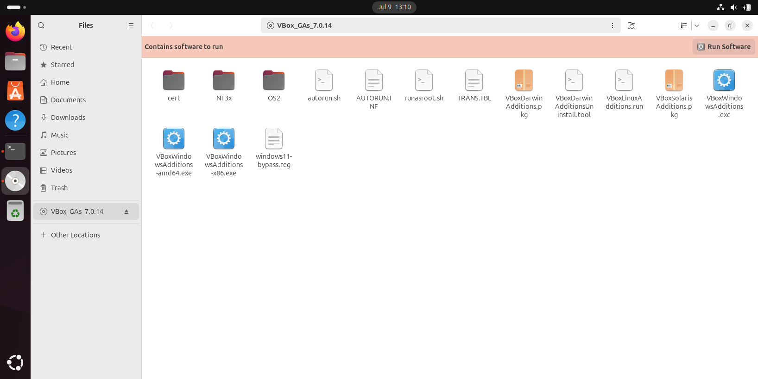Select the VBoxLinuxAdditions.run file
The image size is (758, 379).
click(624, 90)
